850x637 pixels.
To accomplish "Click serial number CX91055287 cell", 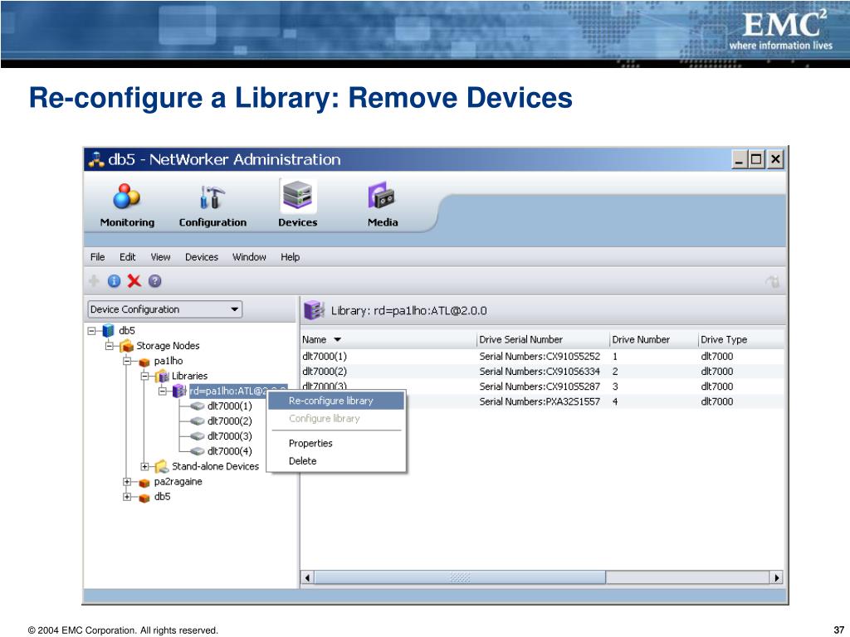I will click(x=540, y=387).
